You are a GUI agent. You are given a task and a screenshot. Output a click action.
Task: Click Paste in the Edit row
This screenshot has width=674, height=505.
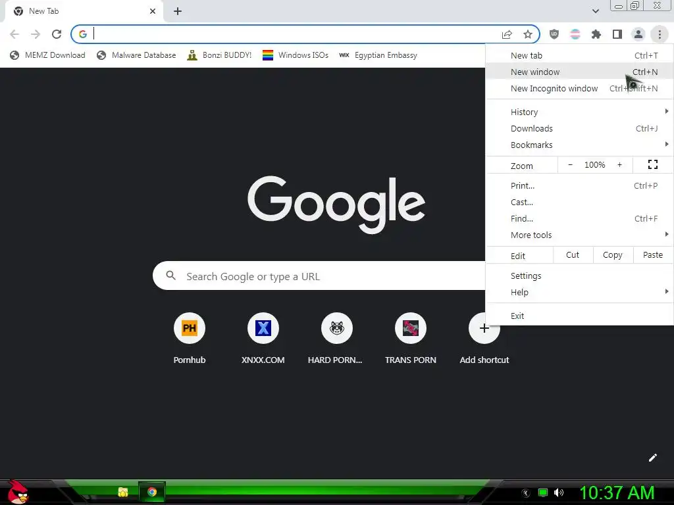point(652,255)
